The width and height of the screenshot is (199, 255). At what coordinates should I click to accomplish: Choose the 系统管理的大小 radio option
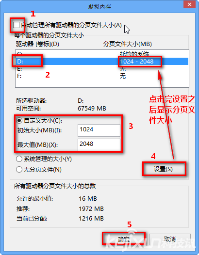point(19,159)
